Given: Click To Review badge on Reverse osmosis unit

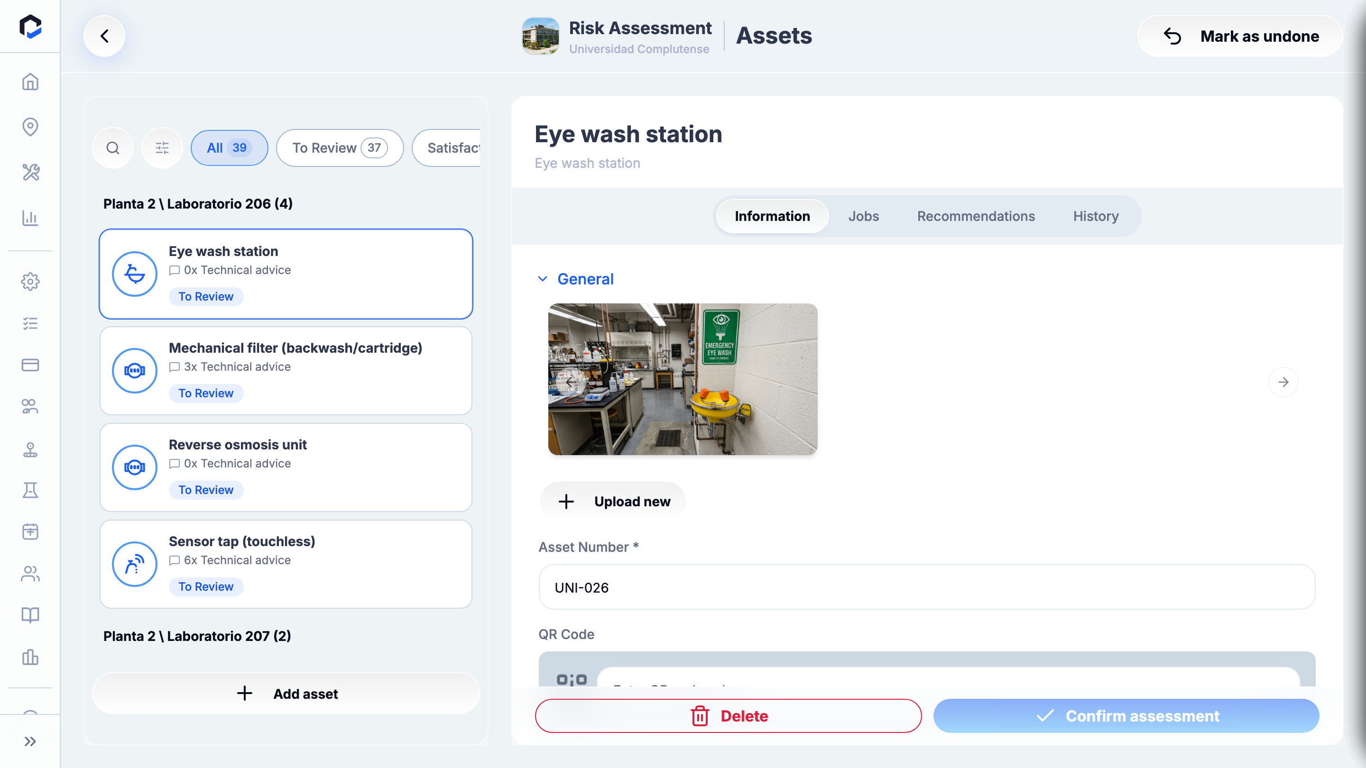Looking at the screenshot, I should (206, 490).
